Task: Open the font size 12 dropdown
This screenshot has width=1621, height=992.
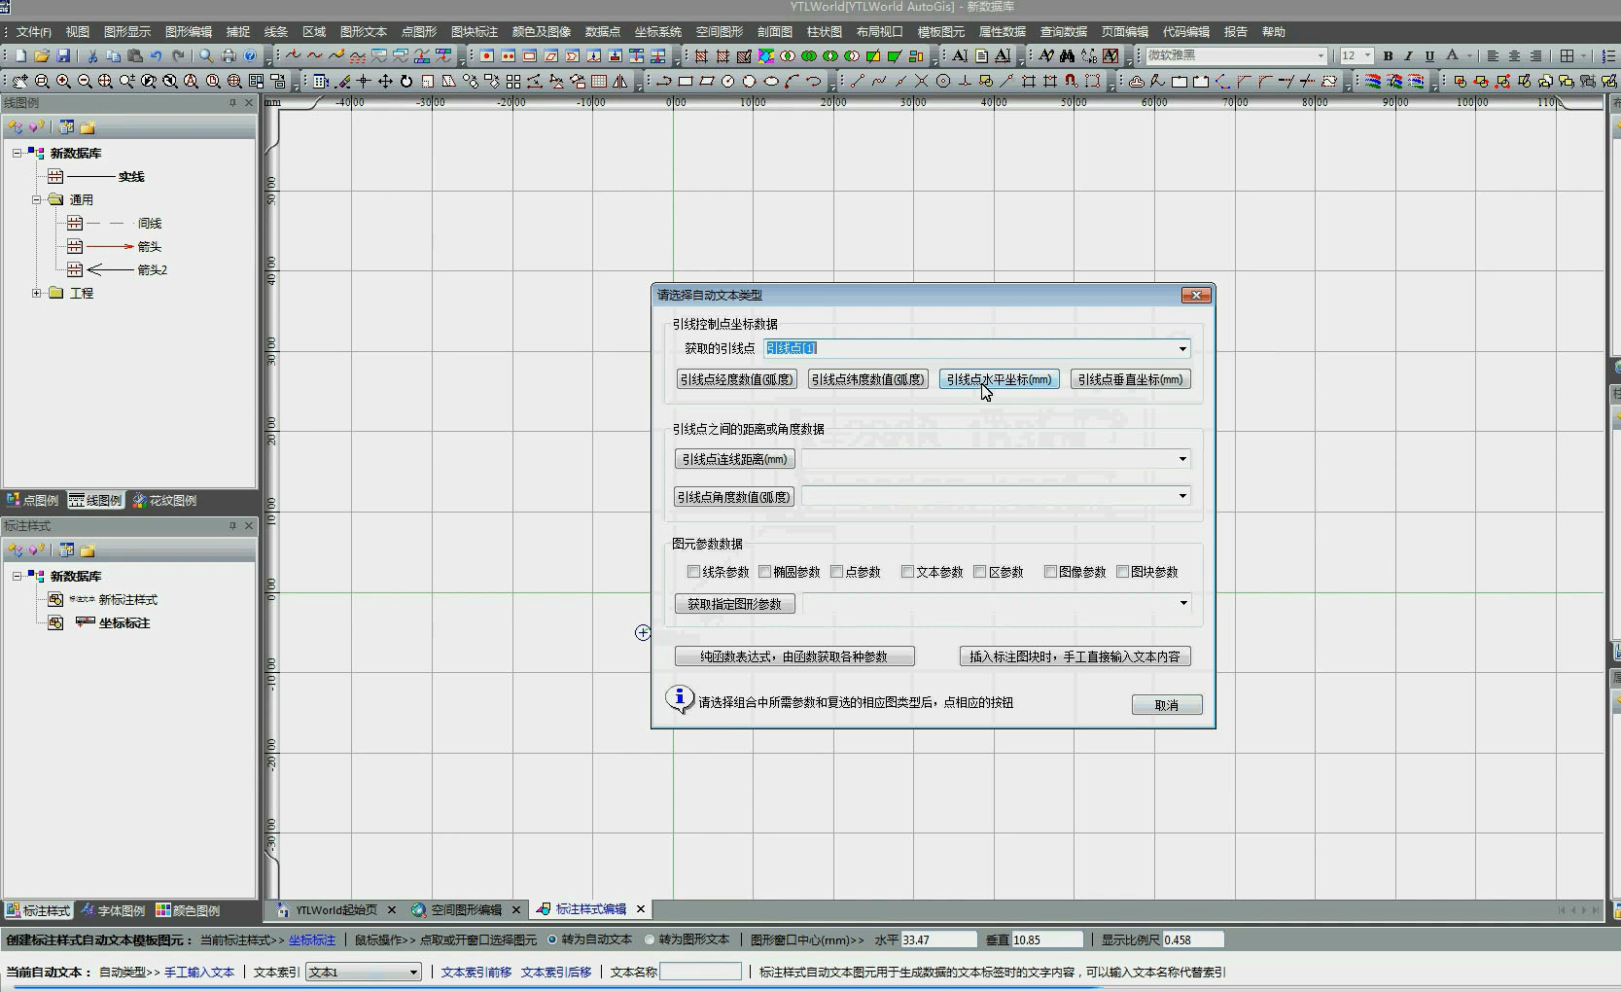Action: pos(1367,56)
